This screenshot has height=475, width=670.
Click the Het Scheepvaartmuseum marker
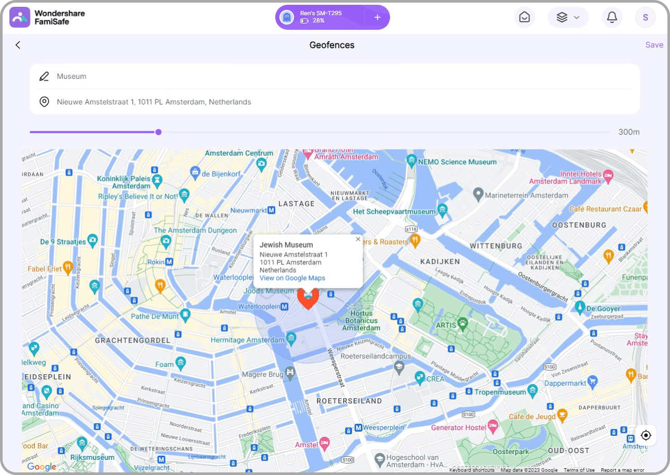(443, 211)
